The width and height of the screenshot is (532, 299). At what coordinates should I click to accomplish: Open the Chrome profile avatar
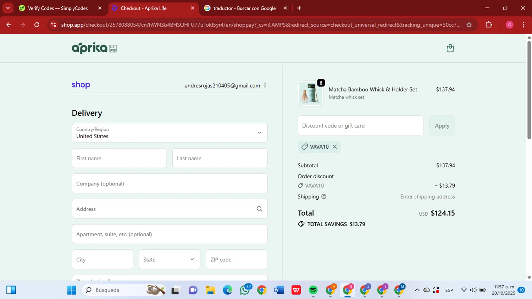(x=509, y=25)
